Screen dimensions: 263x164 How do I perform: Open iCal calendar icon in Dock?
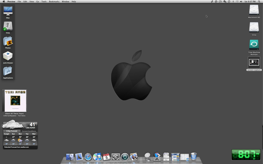(x=106, y=157)
